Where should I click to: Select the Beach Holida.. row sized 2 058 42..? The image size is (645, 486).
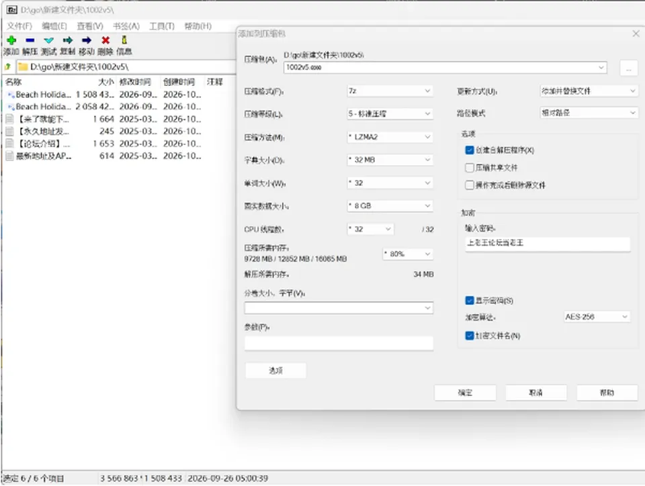click(x=104, y=107)
